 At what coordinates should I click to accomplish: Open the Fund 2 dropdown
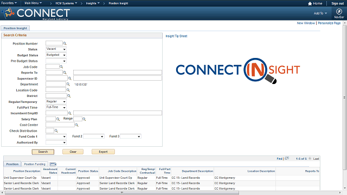point(93,136)
